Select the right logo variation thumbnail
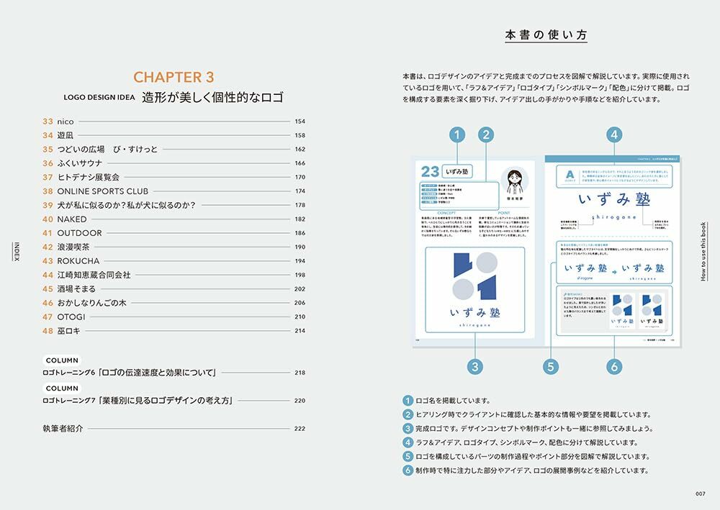The image size is (720, 510). click(x=652, y=311)
